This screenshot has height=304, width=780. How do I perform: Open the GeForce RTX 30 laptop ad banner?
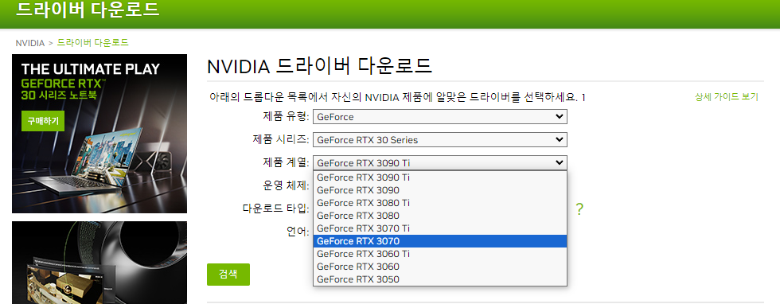pyautogui.click(x=99, y=134)
